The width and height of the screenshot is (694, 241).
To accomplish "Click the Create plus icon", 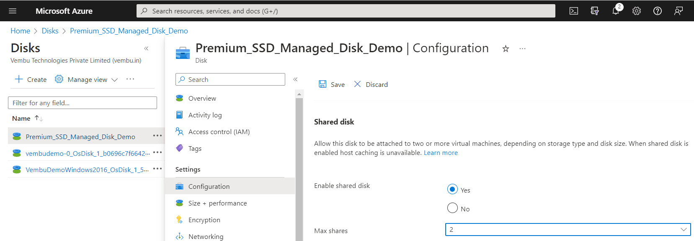I will [x=19, y=79].
